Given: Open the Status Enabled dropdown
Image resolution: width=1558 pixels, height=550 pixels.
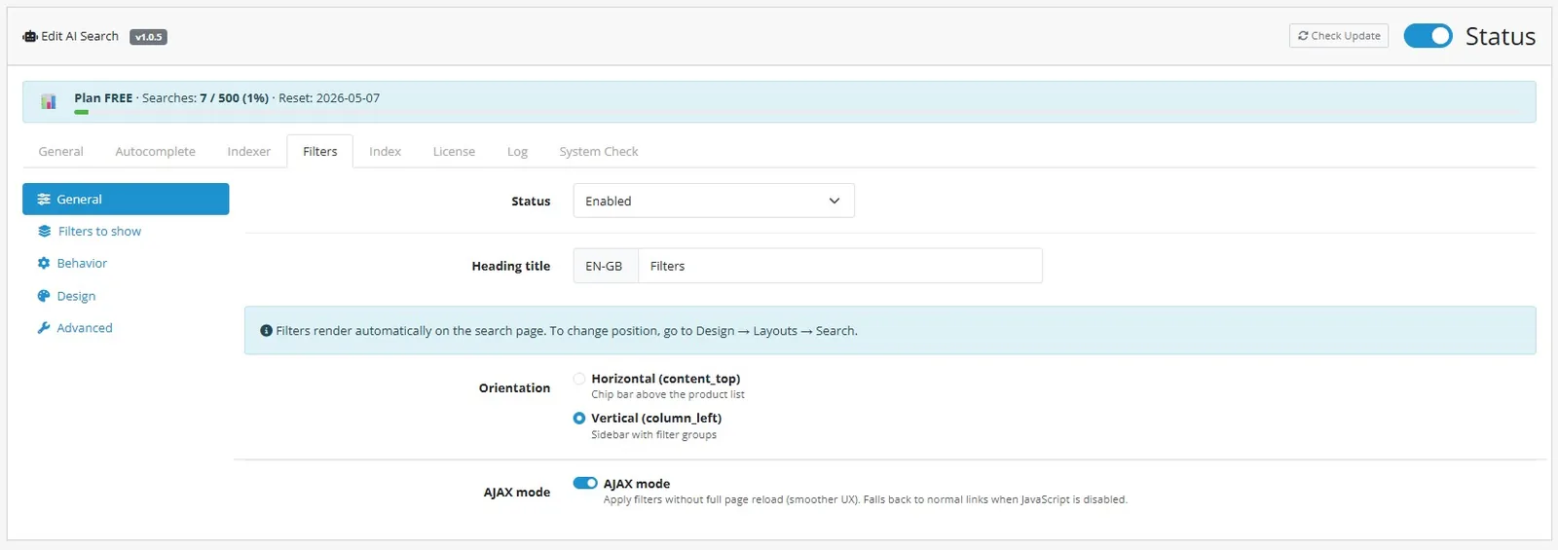Looking at the screenshot, I should coord(714,201).
